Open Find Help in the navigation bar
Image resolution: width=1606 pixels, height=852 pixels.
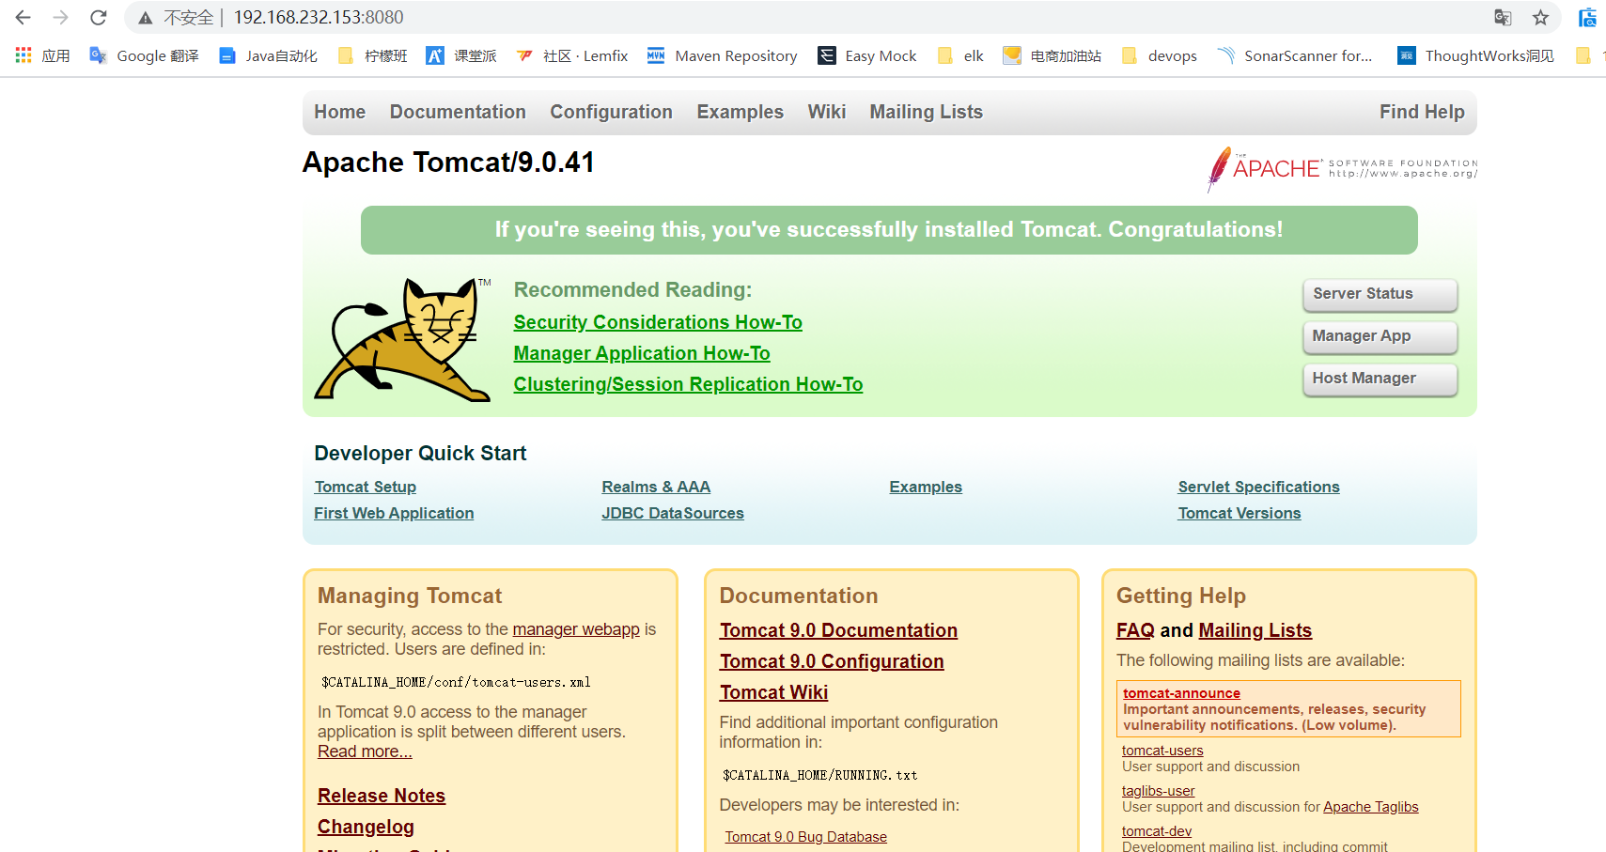pos(1421,112)
